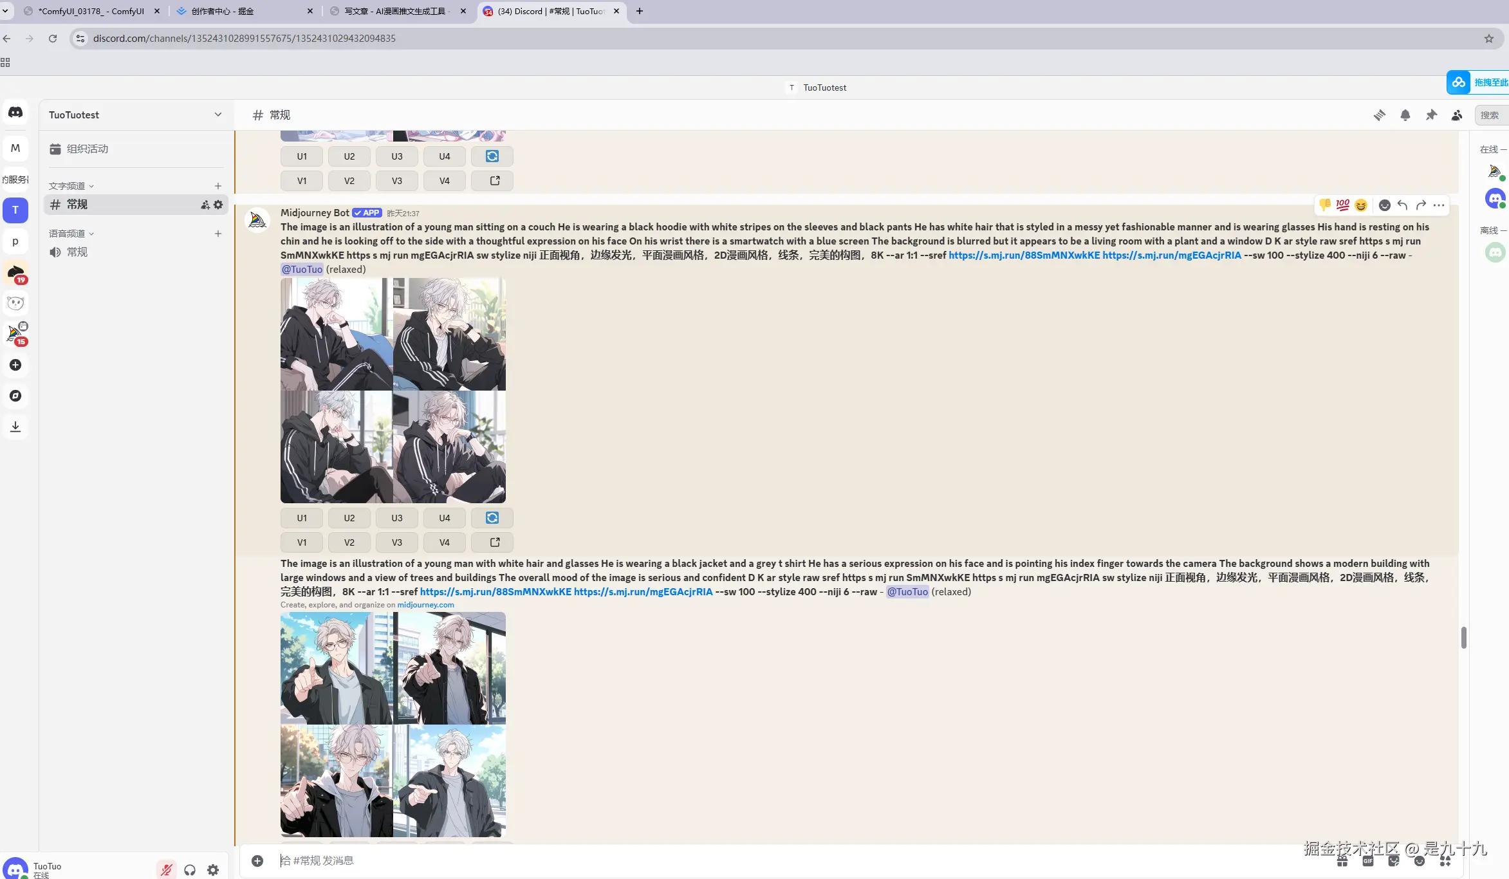
Task: Click the chat scrollbar thumb
Action: (x=1463, y=638)
